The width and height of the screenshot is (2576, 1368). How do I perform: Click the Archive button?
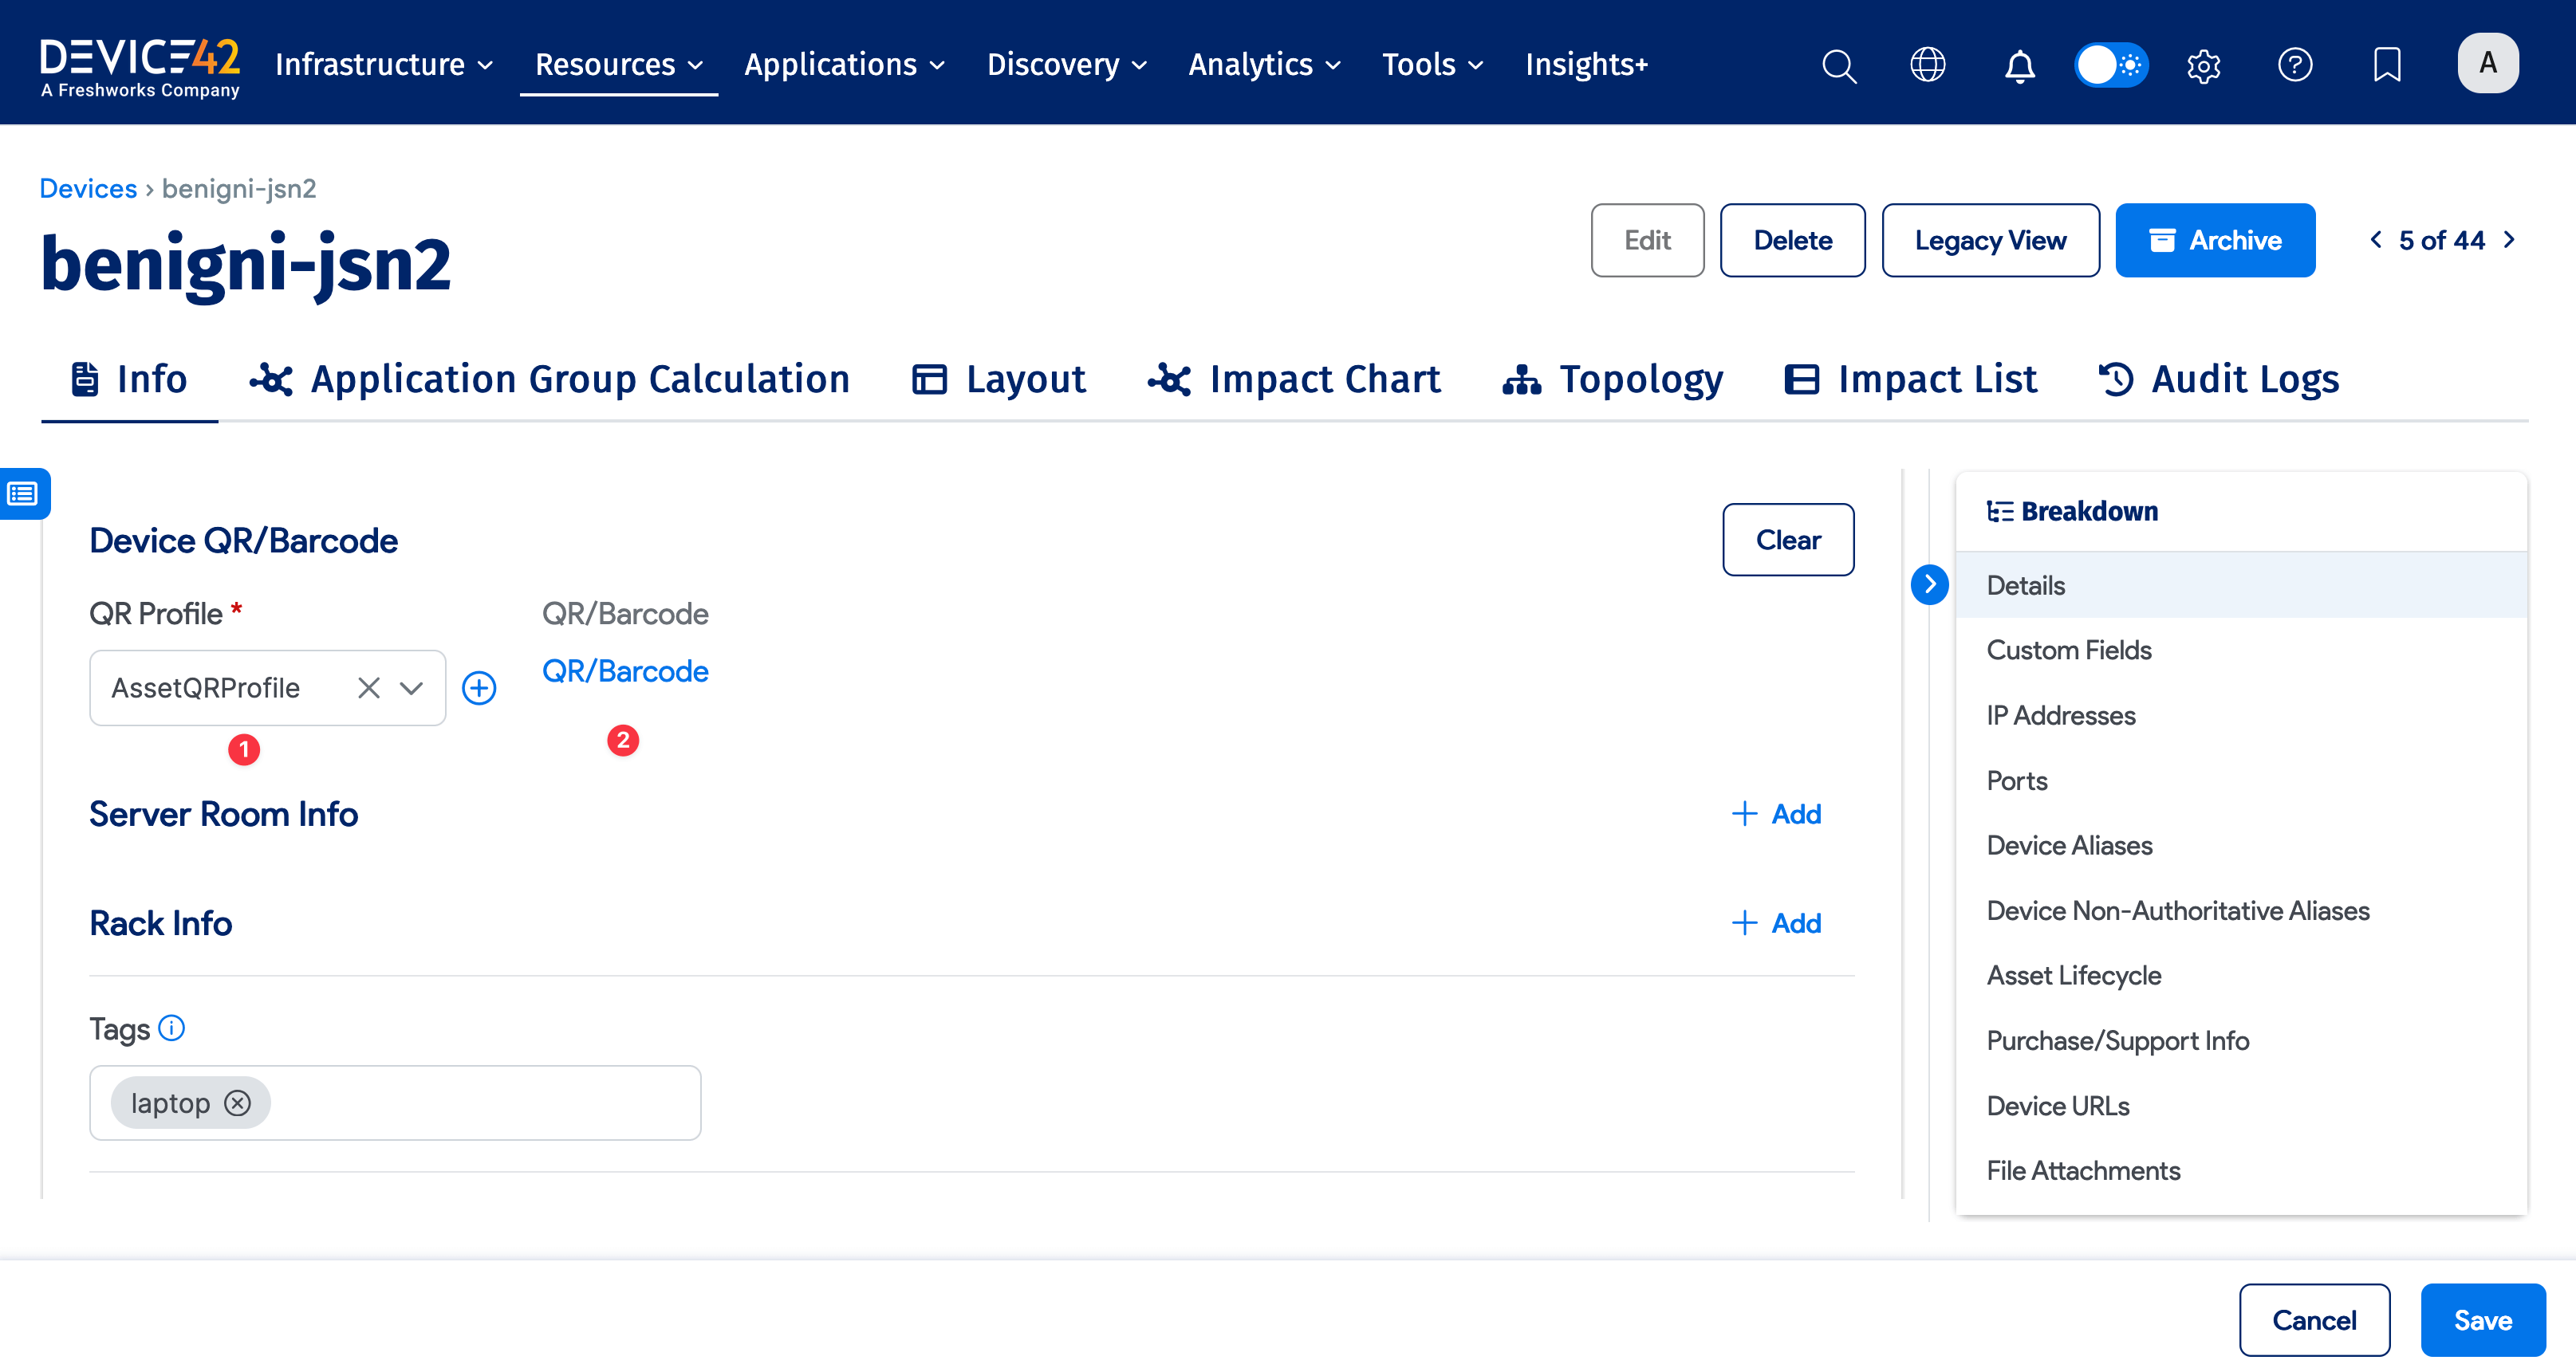(x=2214, y=241)
